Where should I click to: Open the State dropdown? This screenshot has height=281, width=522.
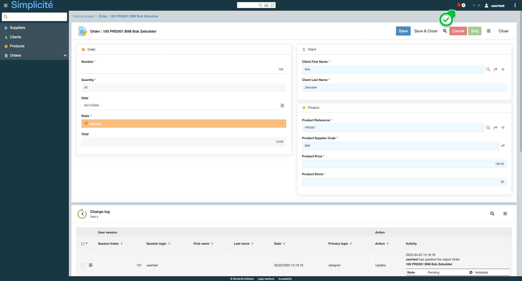[x=184, y=124]
